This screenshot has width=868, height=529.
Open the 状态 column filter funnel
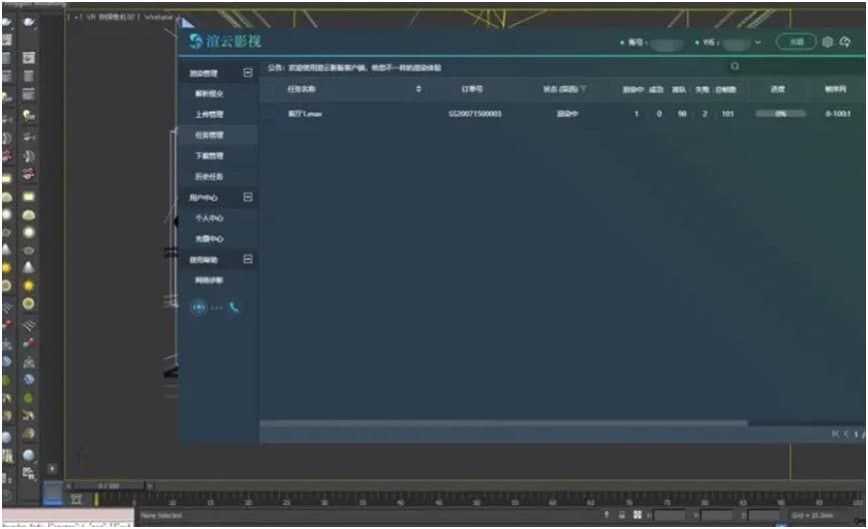coord(583,89)
